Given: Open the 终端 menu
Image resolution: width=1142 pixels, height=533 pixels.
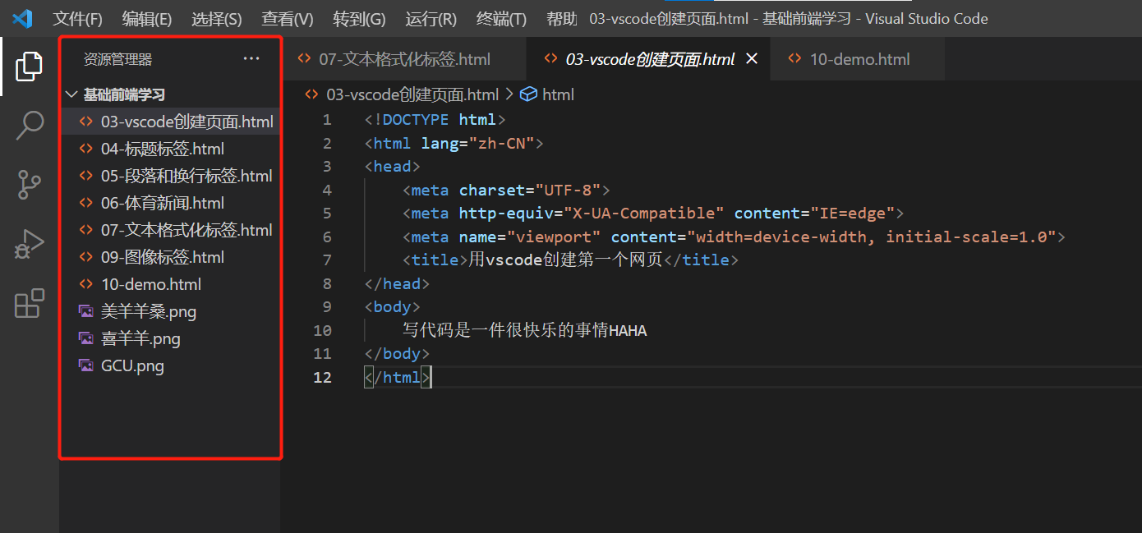Looking at the screenshot, I should [500, 18].
